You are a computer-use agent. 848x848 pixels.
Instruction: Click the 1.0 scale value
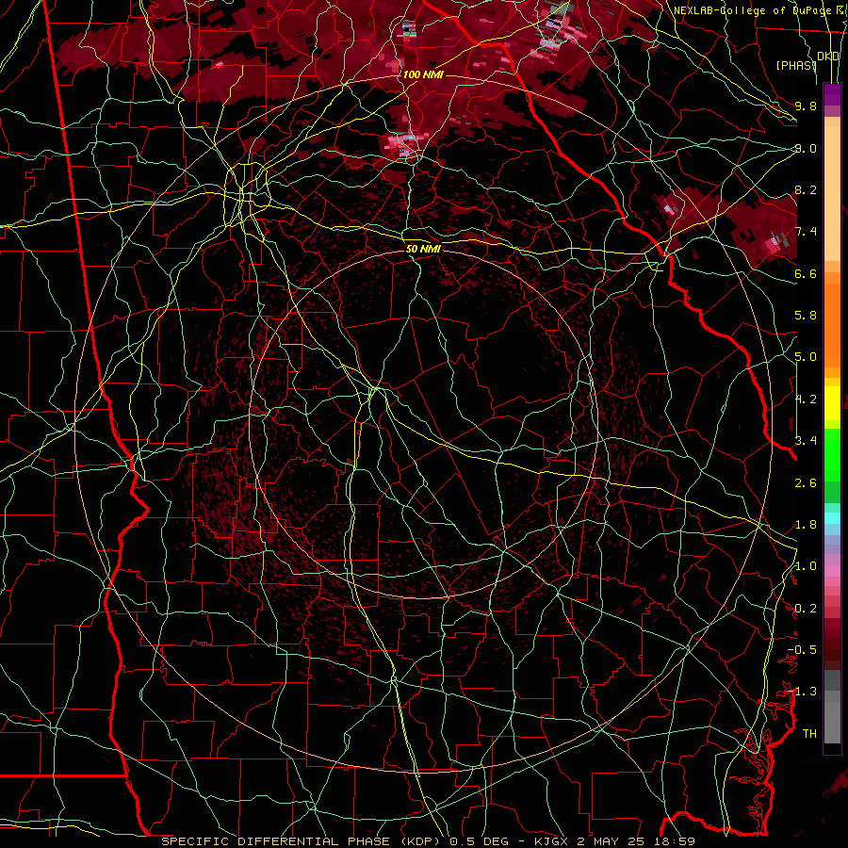(806, 566)
